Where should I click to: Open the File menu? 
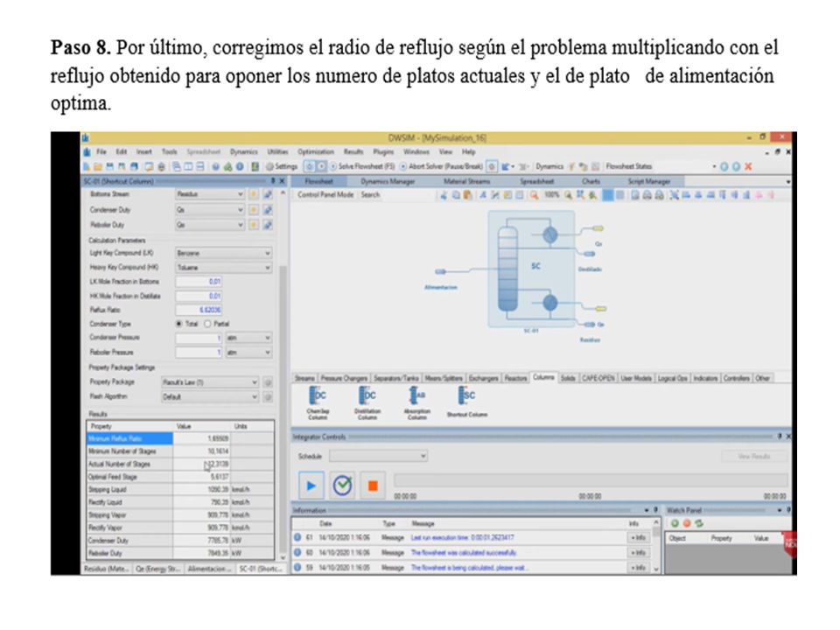point(101,152)
